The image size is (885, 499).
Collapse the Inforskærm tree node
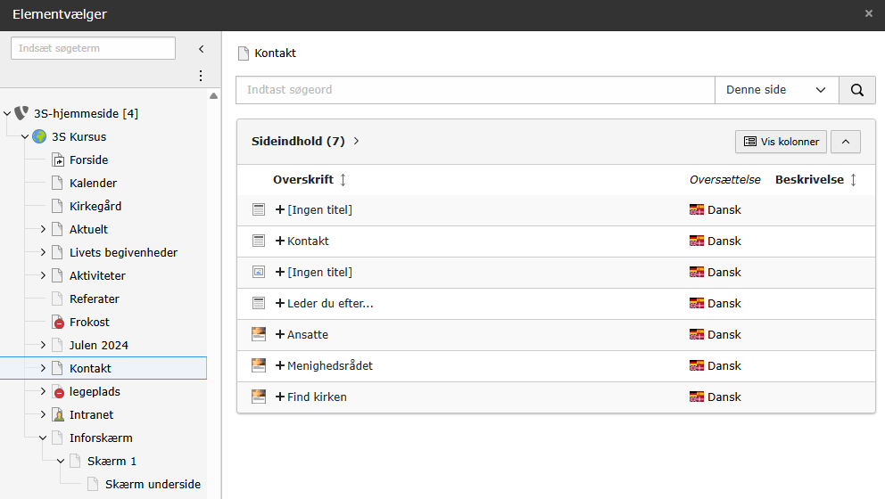[43, 438]
